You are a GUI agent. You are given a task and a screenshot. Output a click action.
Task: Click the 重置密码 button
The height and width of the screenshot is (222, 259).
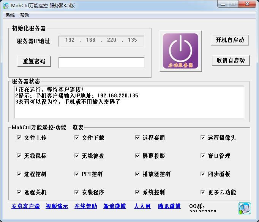34,61
